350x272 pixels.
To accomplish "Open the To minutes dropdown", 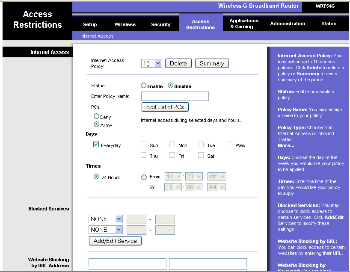I will click(193, 187).
